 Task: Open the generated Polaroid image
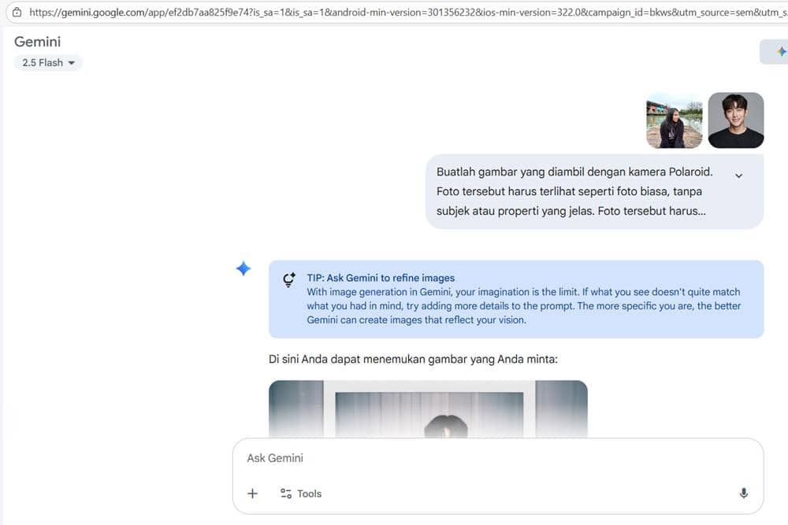[x=428, y=409]
